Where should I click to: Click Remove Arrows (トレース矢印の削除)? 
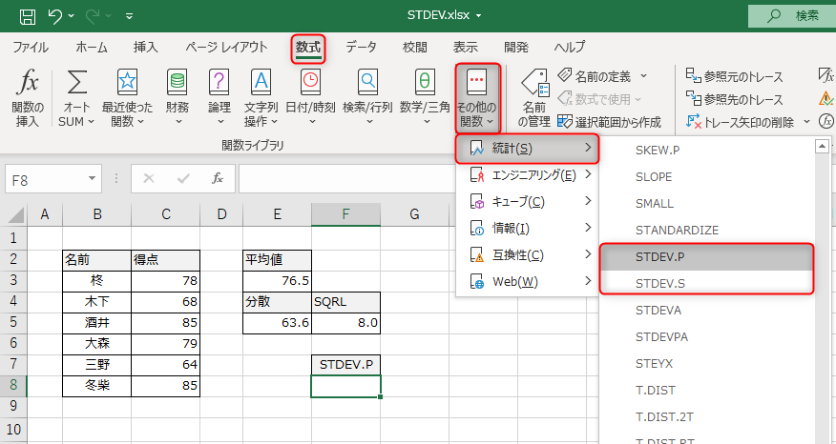(740, 122)
